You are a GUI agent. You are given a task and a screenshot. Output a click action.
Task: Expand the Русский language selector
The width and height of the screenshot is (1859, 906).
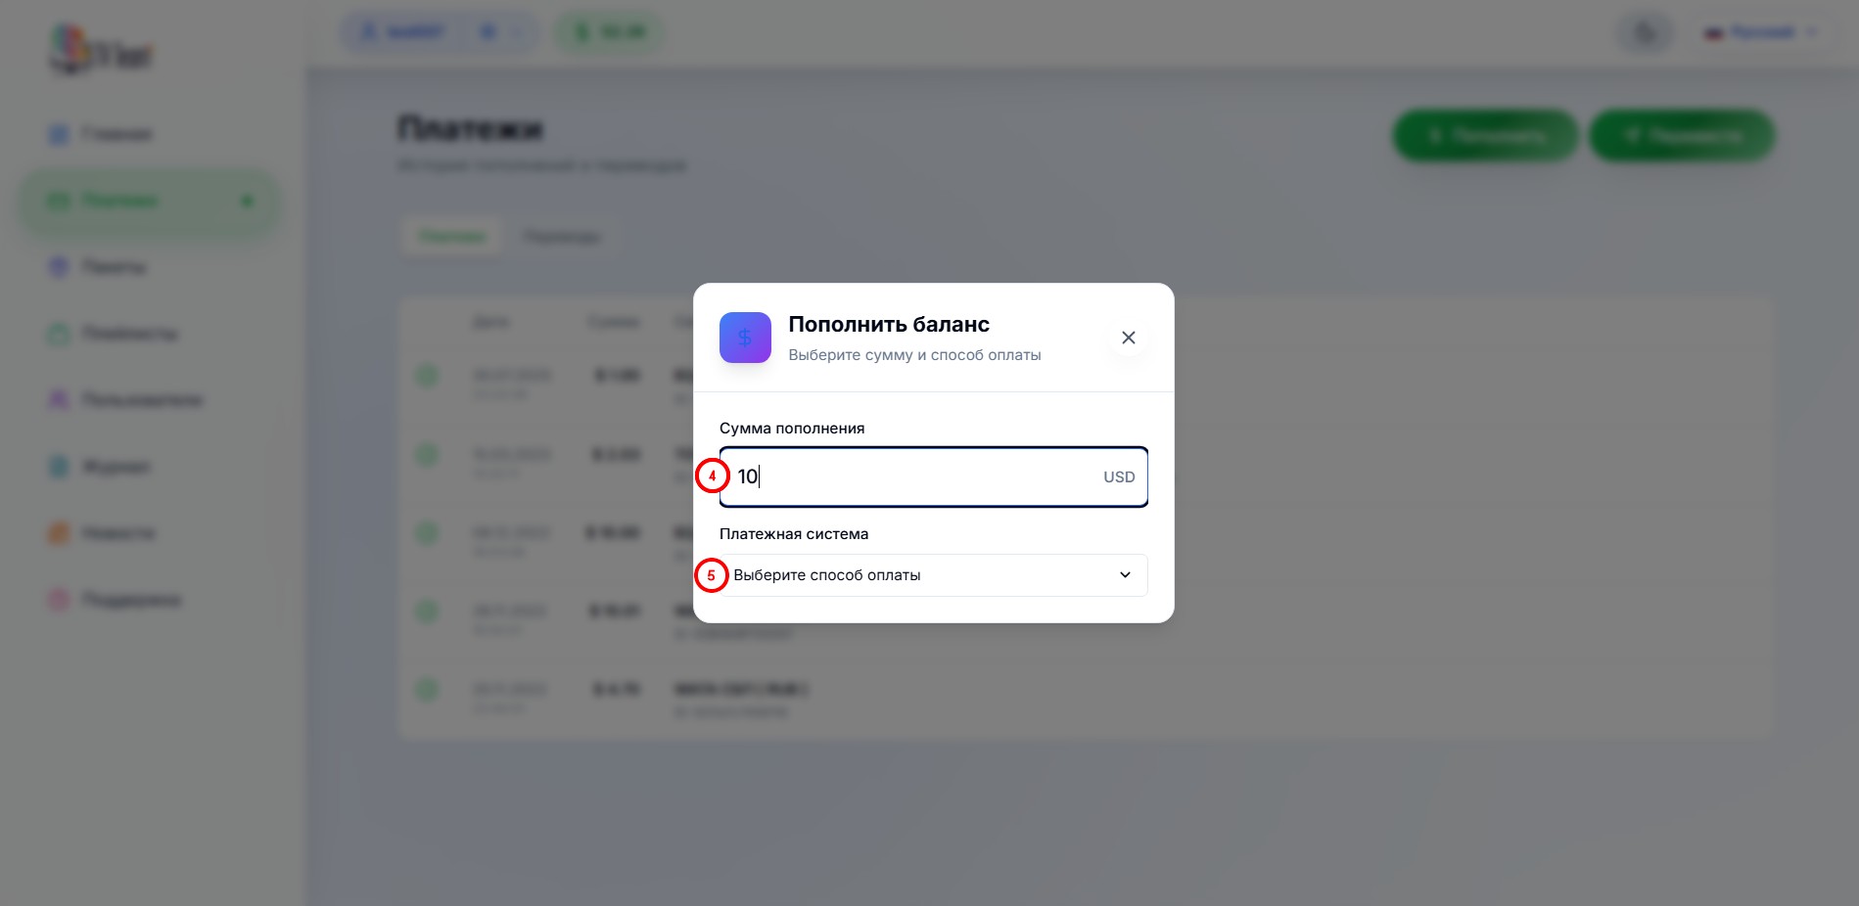[1761, 33]
